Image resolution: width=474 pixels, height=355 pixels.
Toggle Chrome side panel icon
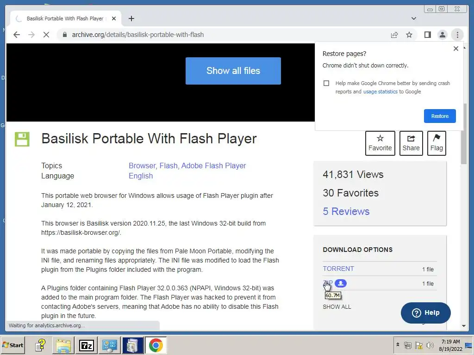click(x=427, y=35)
